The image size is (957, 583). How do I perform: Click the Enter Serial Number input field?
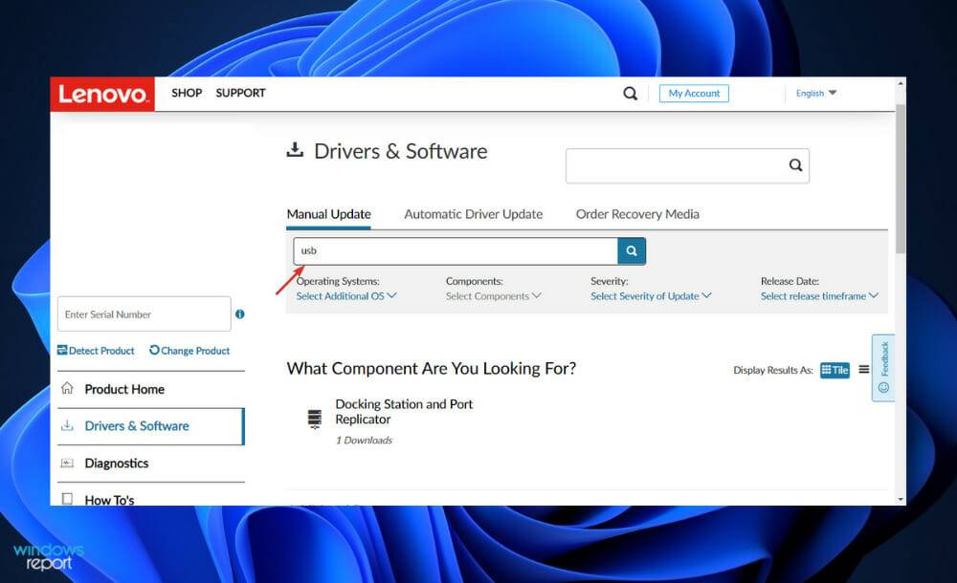pyautogui.click(x=144, y=313)
